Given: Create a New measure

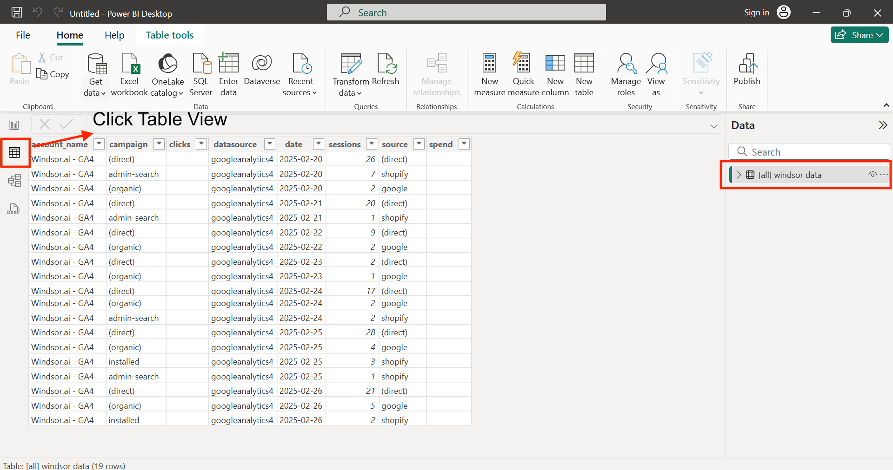Looking at the screenshot, I should click(489, 75).
